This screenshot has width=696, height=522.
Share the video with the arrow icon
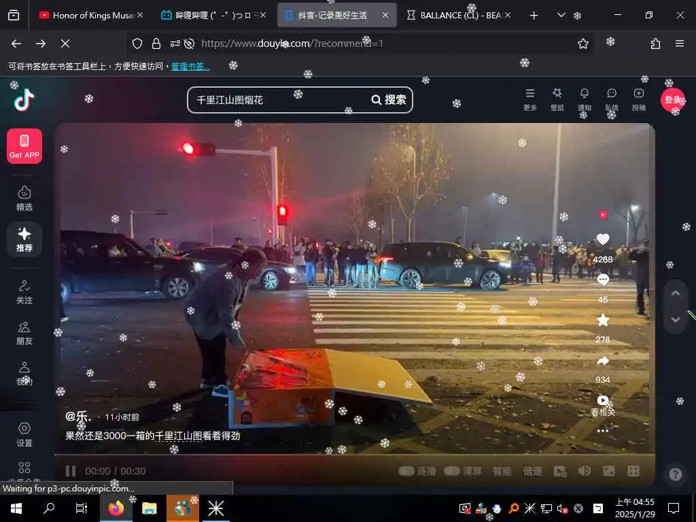click(x=603, y=360)
